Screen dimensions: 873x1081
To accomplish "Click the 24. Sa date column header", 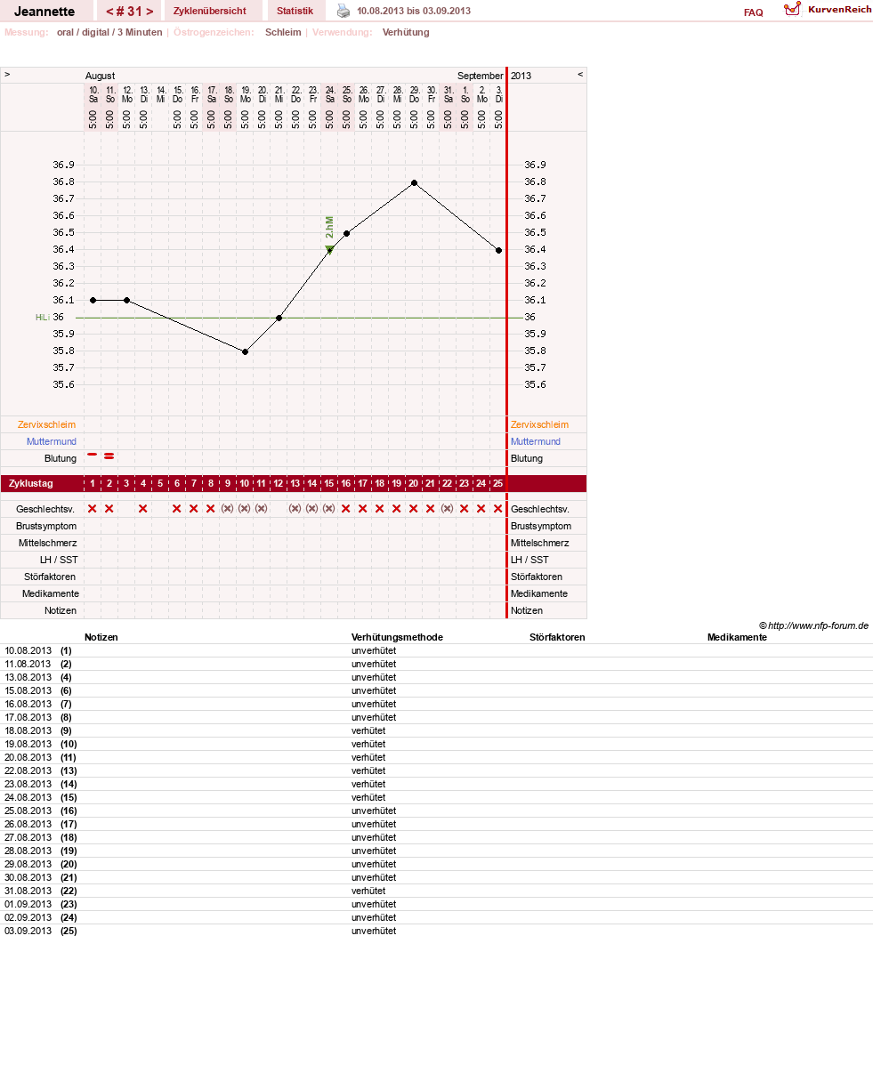I will pos(329,94).
